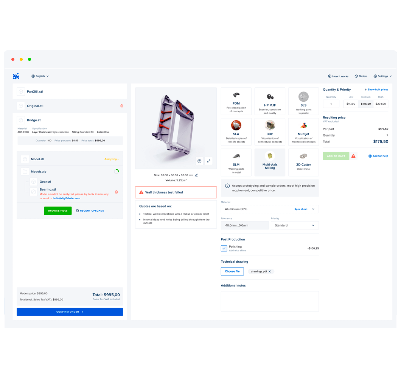Viewport: 401px width, 378px height.
Task: Choose the HP MJF technology icon
Action: coord(270,97)
